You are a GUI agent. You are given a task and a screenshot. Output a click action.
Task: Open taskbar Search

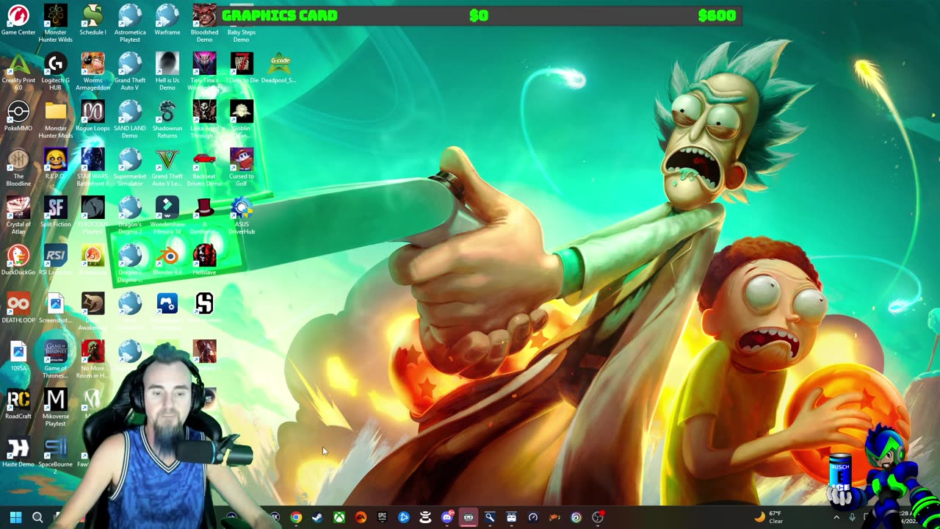[x=37, y=517]
